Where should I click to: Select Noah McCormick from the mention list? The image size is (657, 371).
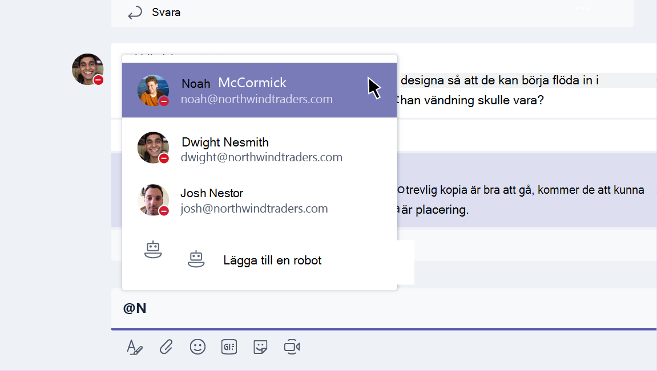point(259,90)
